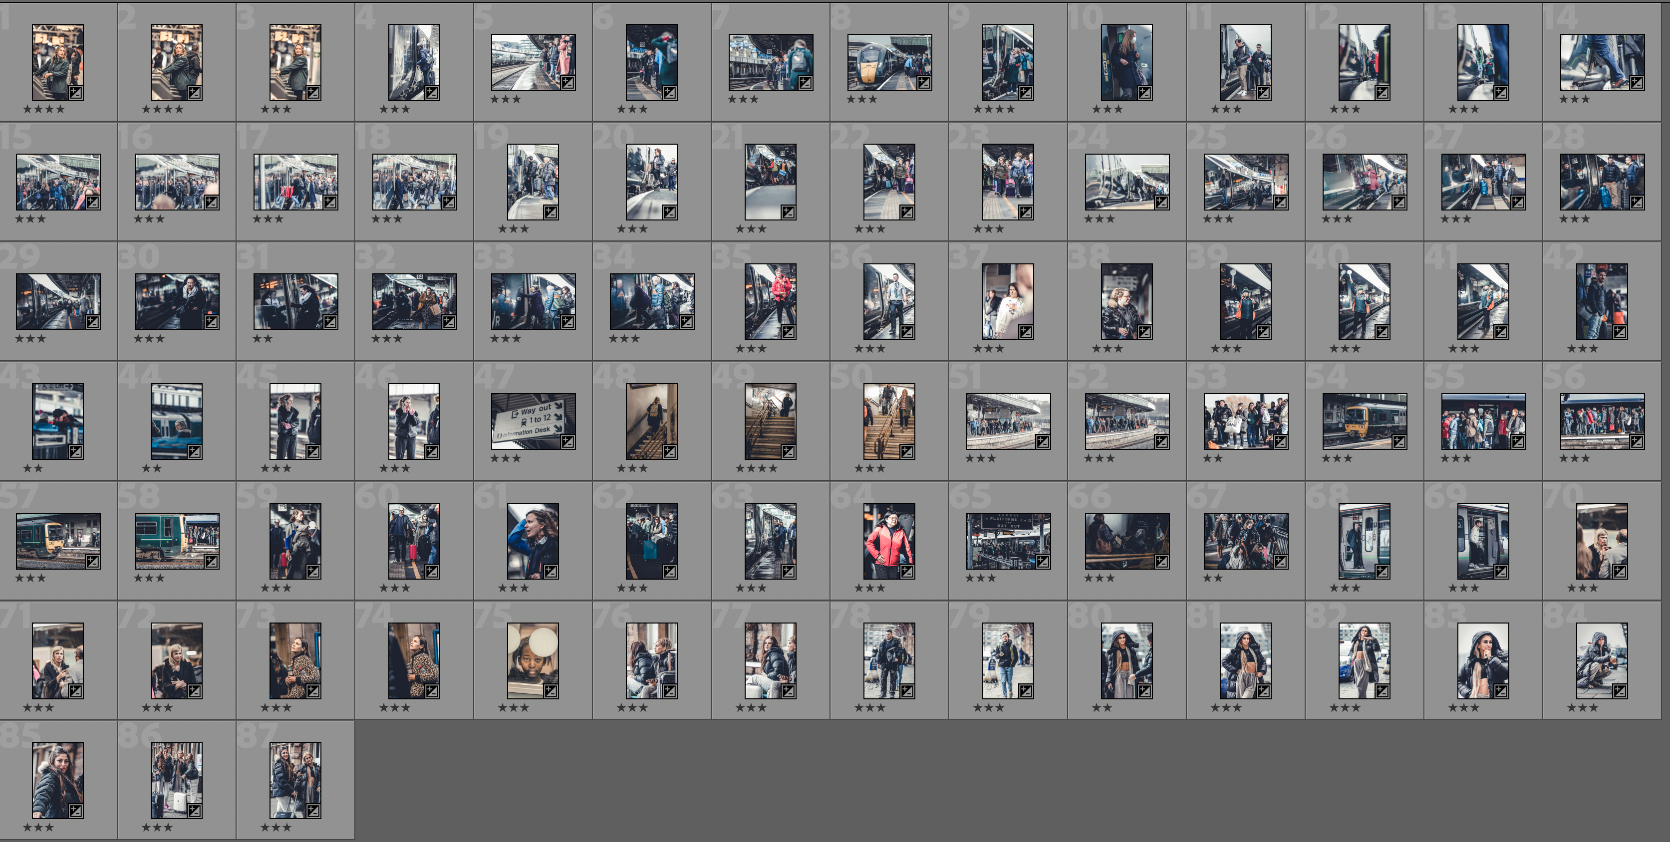Viewport: 1670px width, 842px height.
Task: Click the adjustments badge on photo 14
Action: [x=1636, y=83]
